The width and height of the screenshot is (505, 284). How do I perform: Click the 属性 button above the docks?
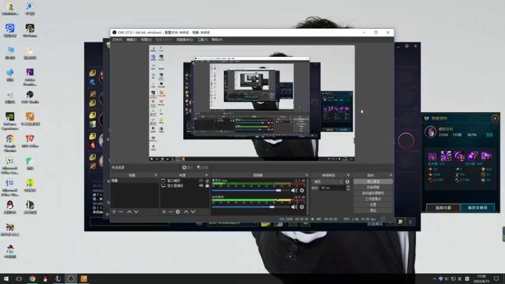point(187,167)
